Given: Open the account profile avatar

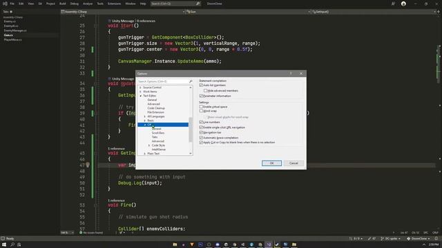Looking at the screenshot, I should (403, 3).
